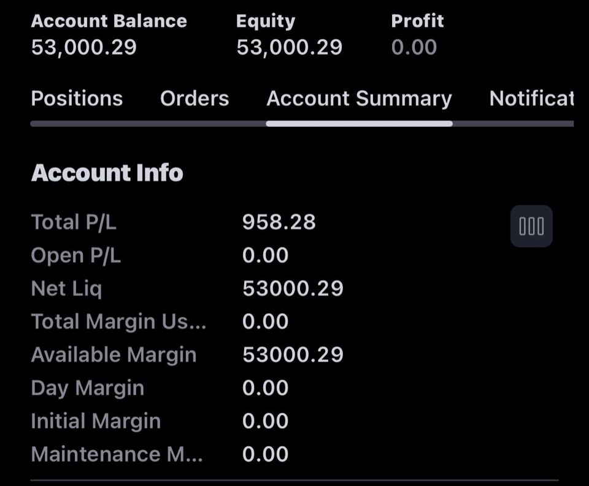589x486 pixels.
Task: Open the Notifications tab
Action: (531, 98)
